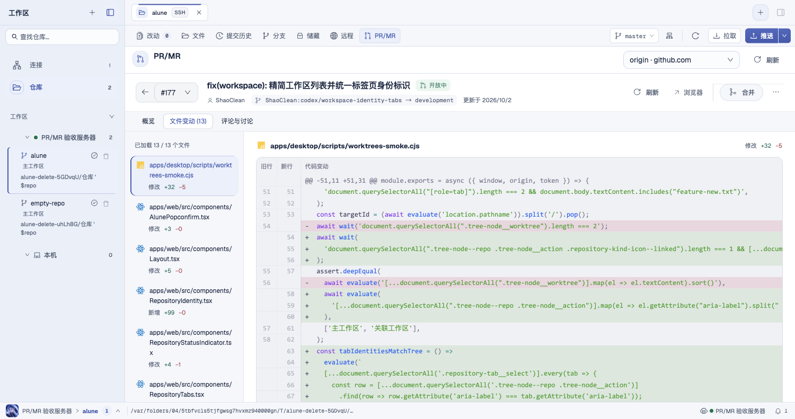795x419 pixels.
Task: Close the alune SSH tab
Action: point(199,13)
